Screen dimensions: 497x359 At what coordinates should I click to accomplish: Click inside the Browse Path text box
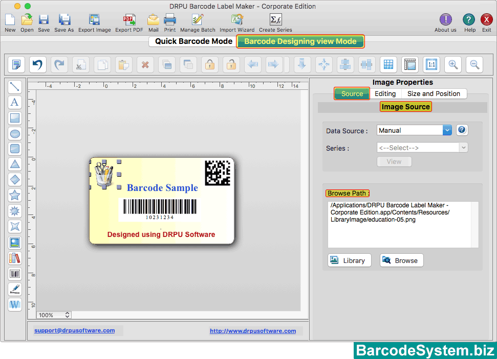point(403,225)
